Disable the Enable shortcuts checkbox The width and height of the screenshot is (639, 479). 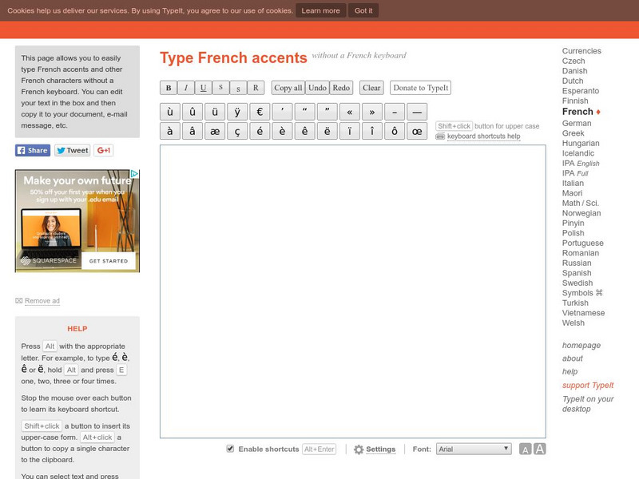coord(231,449)
